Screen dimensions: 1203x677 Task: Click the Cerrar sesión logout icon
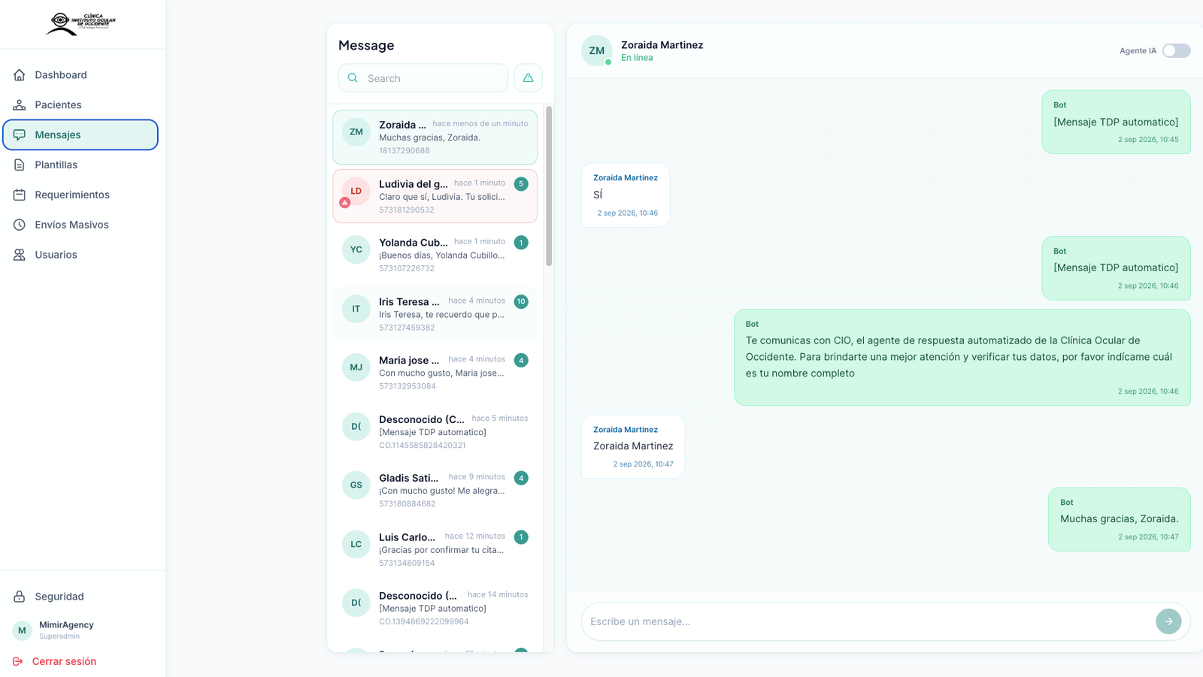[18, 662]
